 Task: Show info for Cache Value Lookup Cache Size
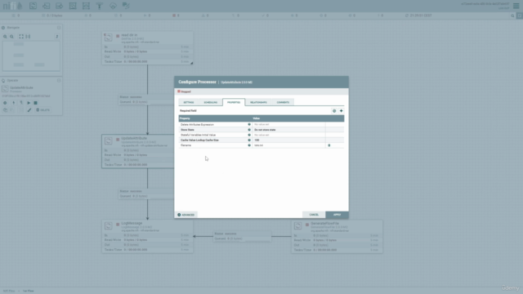pos(249,140)
